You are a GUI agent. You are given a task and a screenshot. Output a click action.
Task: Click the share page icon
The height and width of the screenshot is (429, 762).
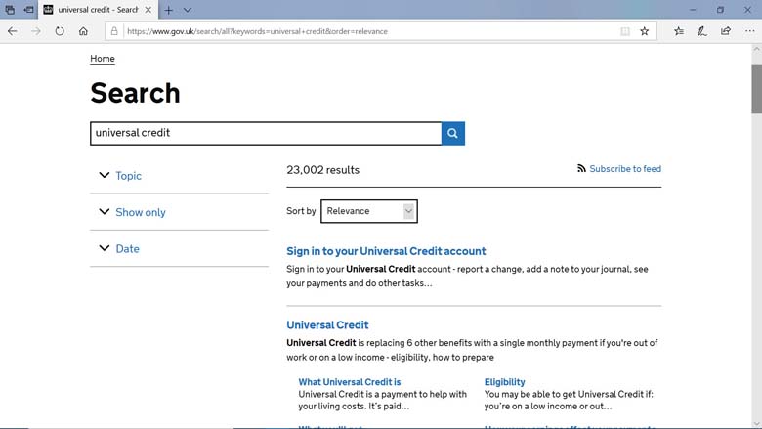(x=726, y=31)
